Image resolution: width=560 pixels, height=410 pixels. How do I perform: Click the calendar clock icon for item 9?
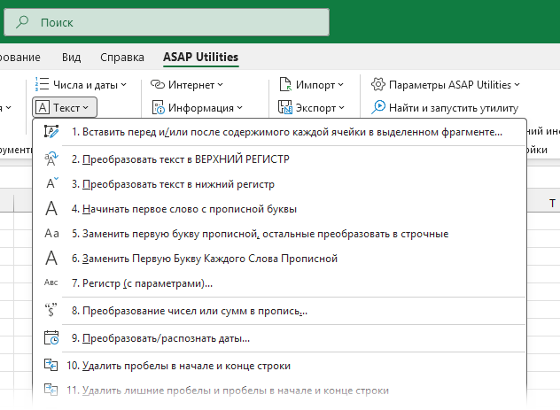click(x=51, y=337)
